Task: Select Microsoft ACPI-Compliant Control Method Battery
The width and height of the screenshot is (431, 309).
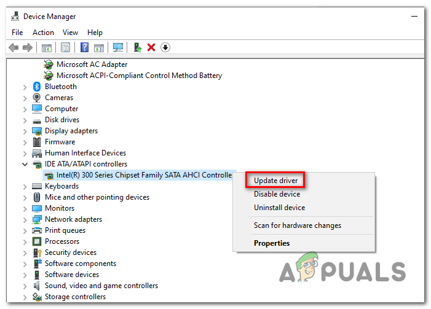Action: coord(139,76)
